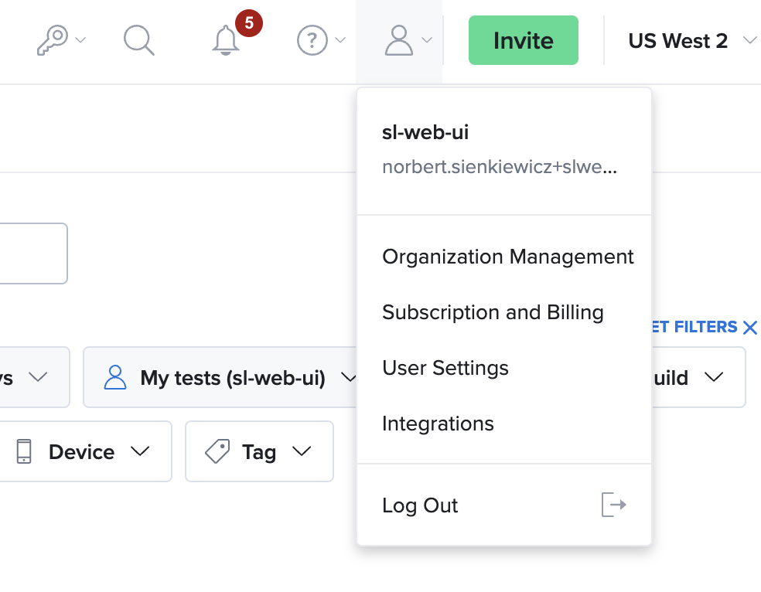Click the empty search input field

(x=31, y=253)
